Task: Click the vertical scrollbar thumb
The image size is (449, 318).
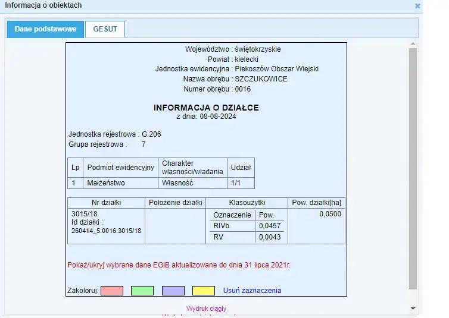Action: [413, 166]
